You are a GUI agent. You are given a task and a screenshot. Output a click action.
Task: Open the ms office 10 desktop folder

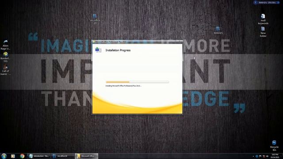pyautogui.click(x=95, y=19)
